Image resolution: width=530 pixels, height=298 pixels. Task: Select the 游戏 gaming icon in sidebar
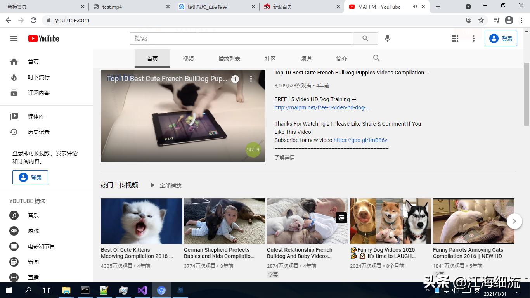coord(14,230)
